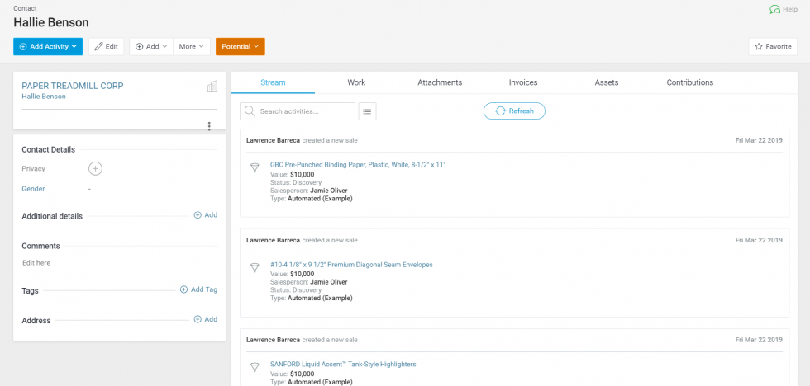Refresh the activity stream
Image resolution: width=810 pixels, height=386 pixels.
point(514,111)
